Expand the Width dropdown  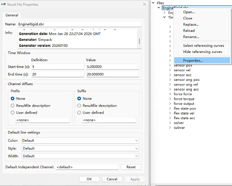point(80,156)
